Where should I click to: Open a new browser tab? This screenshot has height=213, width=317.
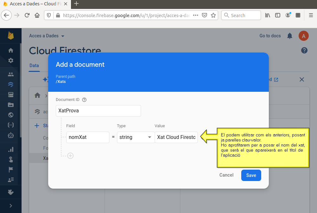(x=76, y=3)
